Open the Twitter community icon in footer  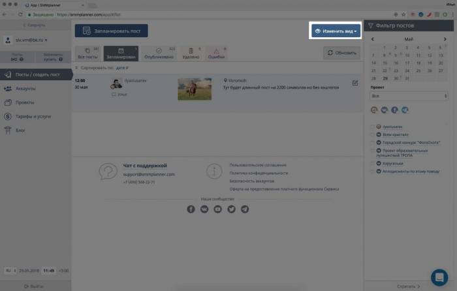coord(231,209)
